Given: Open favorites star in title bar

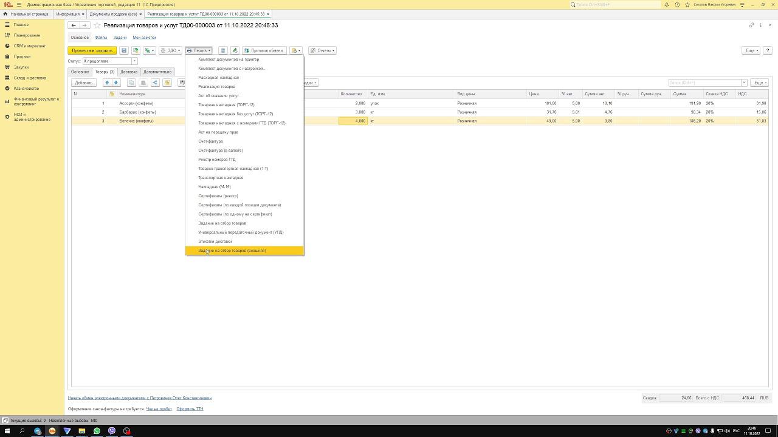Looking at the screenshot, I should click(x=687, y=5).
